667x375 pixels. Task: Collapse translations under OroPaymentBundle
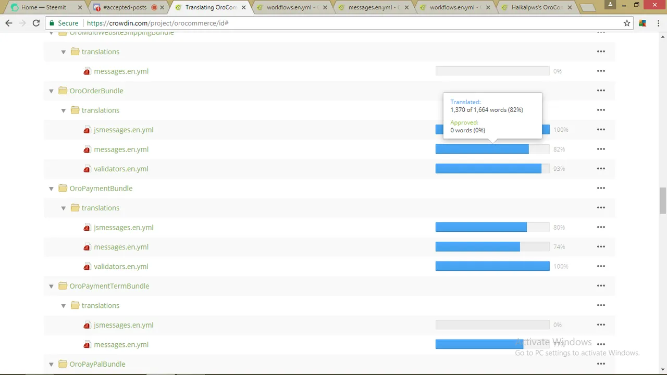tap(64, 208)
